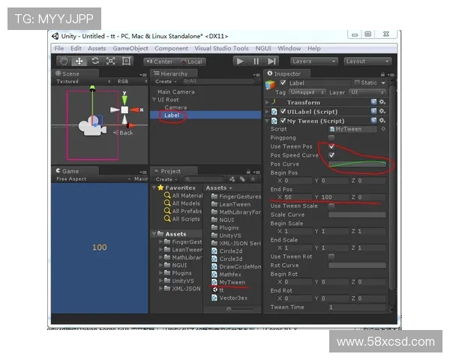Click the GameObject cube icon in Inspector
Screen dimensions: 450x360
(270, 85)
